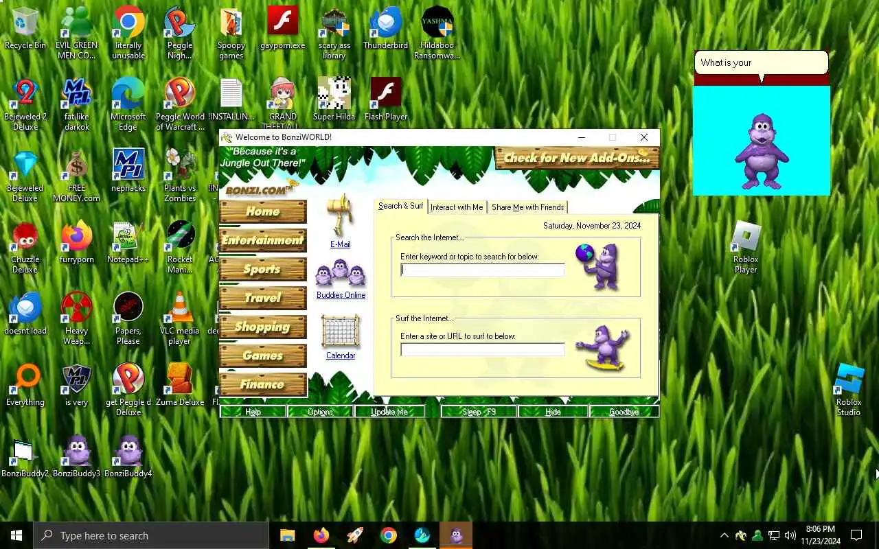The width and height of the screenshot is (879, 549).
Task: Click the surfing gorilla icon
Action: [602, 348]
